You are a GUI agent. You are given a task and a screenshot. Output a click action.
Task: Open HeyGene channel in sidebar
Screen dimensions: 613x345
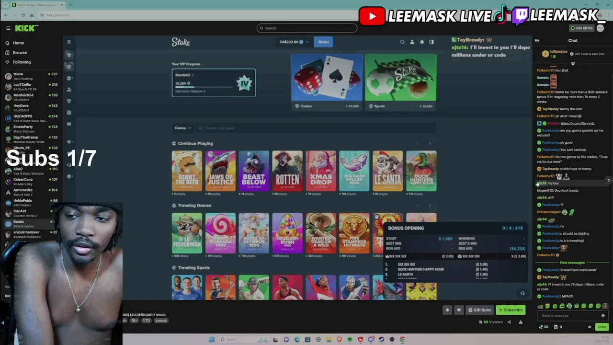coord(31,108)
